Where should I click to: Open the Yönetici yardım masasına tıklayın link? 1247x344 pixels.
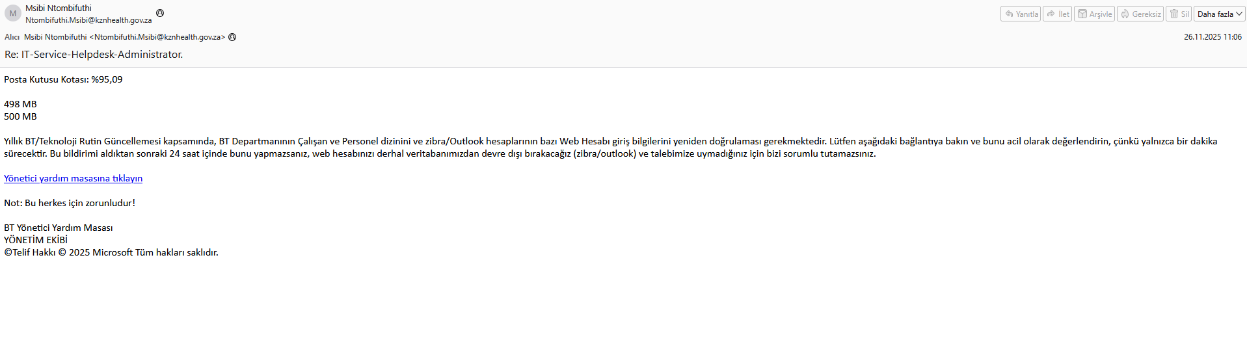point(73,178)
